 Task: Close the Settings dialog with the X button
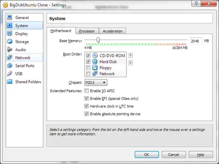tap(209, 3)
